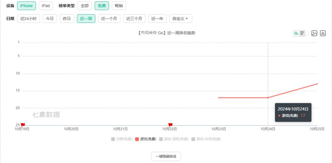Toggle 总榜(免费) legend series

pos(122,139)
